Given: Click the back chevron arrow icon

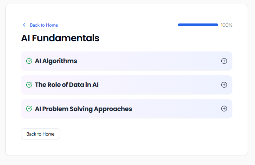Looking at the screenshot, I should [x=24, y=25].
